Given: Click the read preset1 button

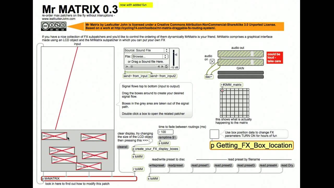Looking at the screenshot, I should (200, 165).
